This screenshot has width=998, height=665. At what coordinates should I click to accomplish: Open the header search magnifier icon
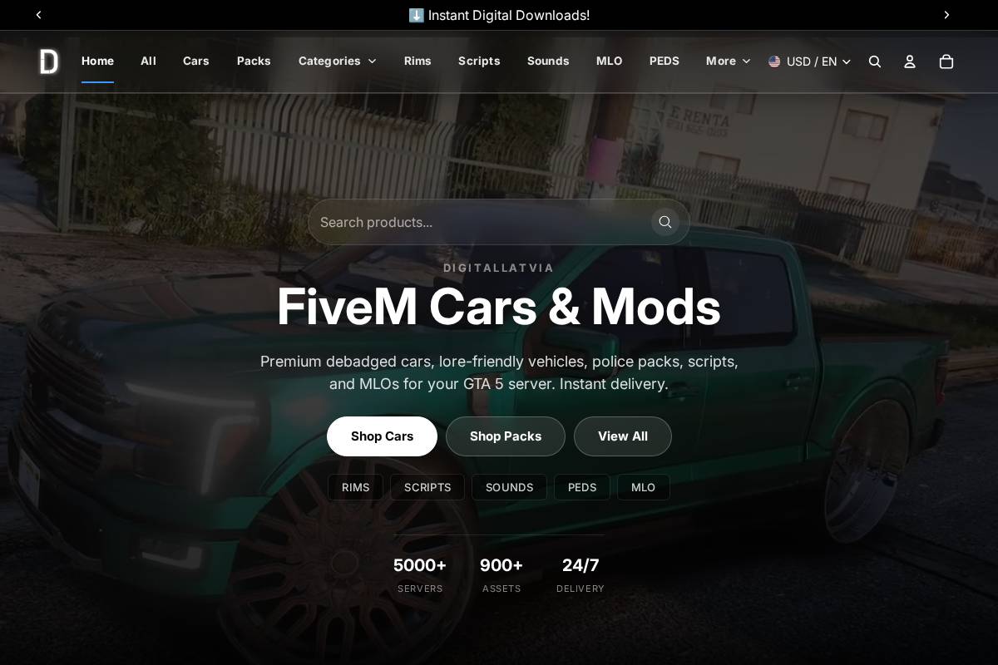coord(875,62)
